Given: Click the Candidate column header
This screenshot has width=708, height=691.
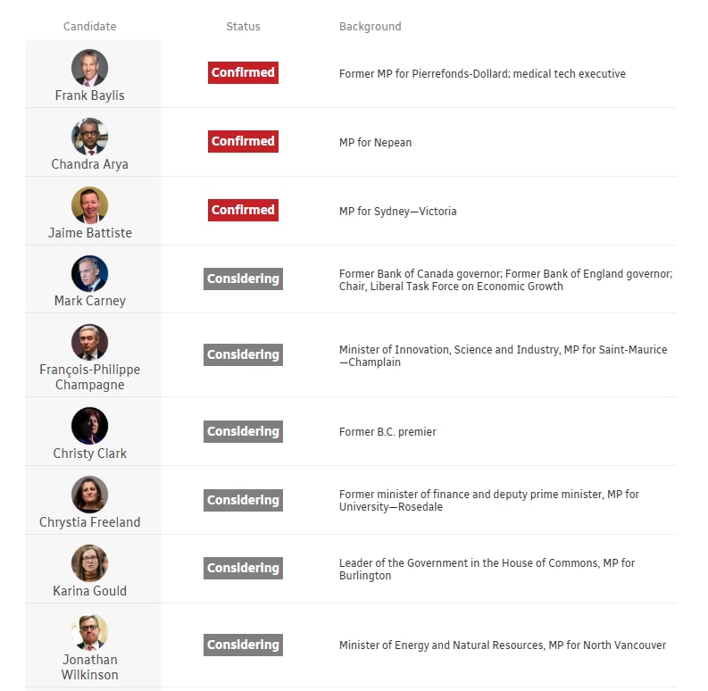Looking at the screenshot, I should (x=89, y=27).
